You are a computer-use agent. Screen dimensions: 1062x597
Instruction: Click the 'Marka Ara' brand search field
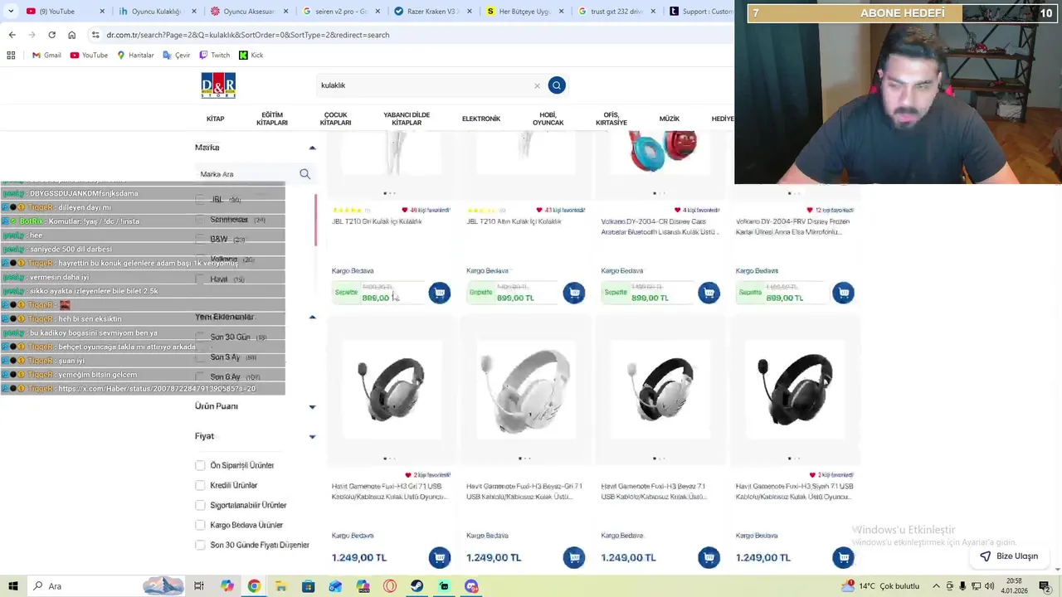246,174
